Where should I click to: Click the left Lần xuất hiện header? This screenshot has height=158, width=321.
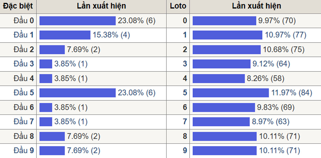tap(101, 6)
